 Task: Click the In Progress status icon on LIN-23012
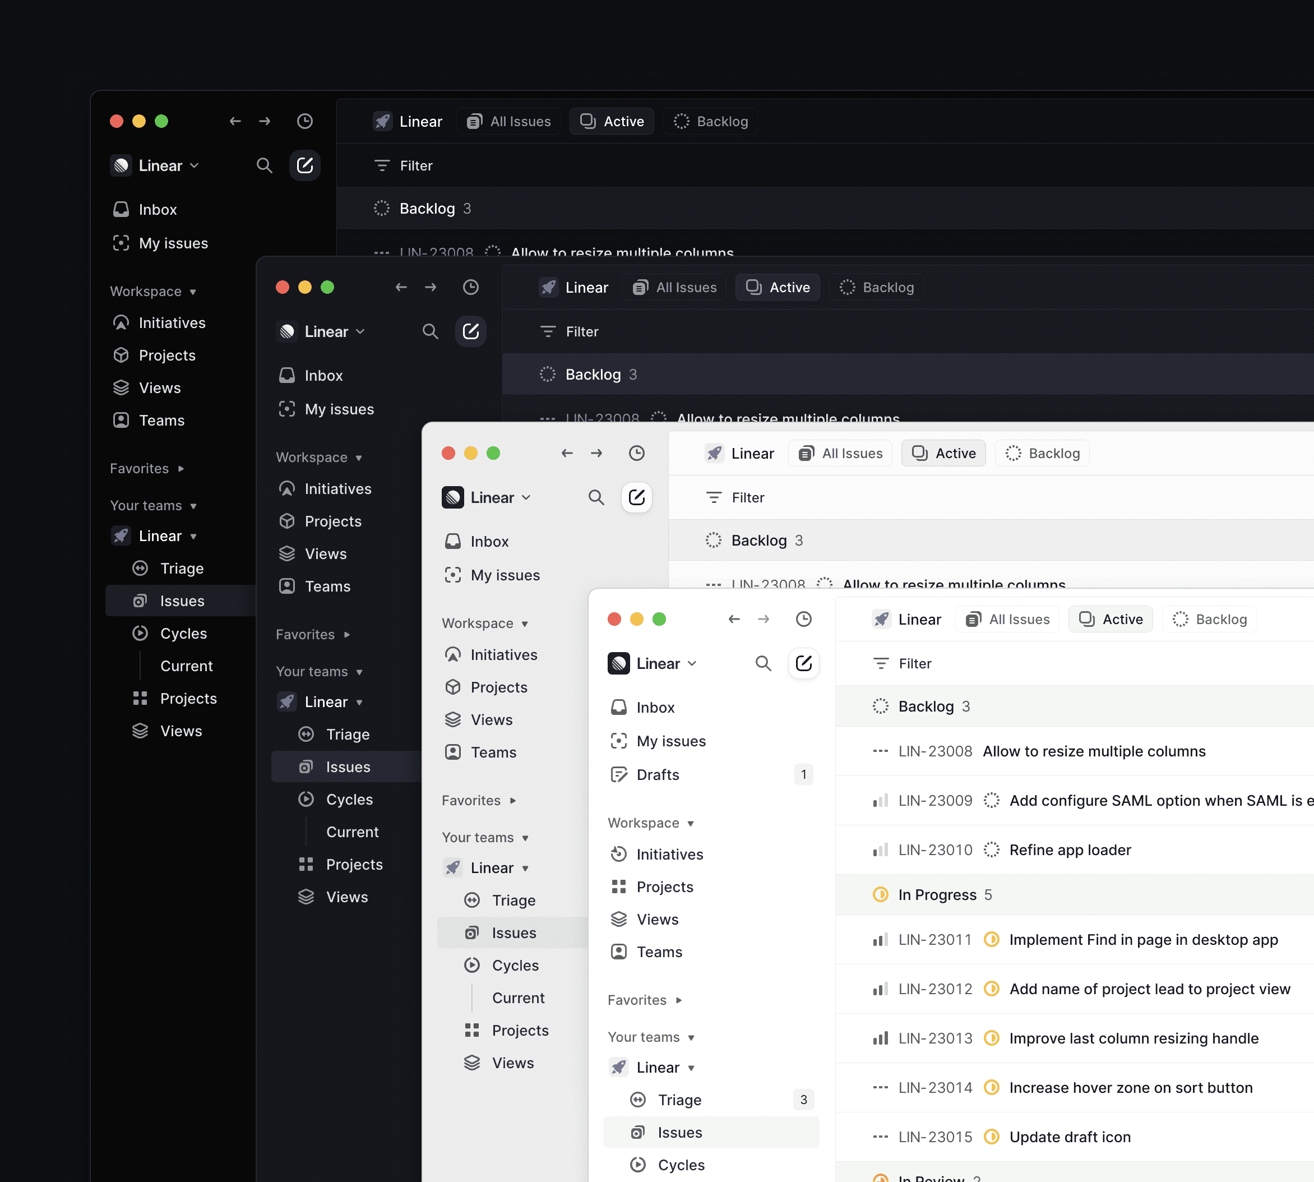(x=991, y=989)
